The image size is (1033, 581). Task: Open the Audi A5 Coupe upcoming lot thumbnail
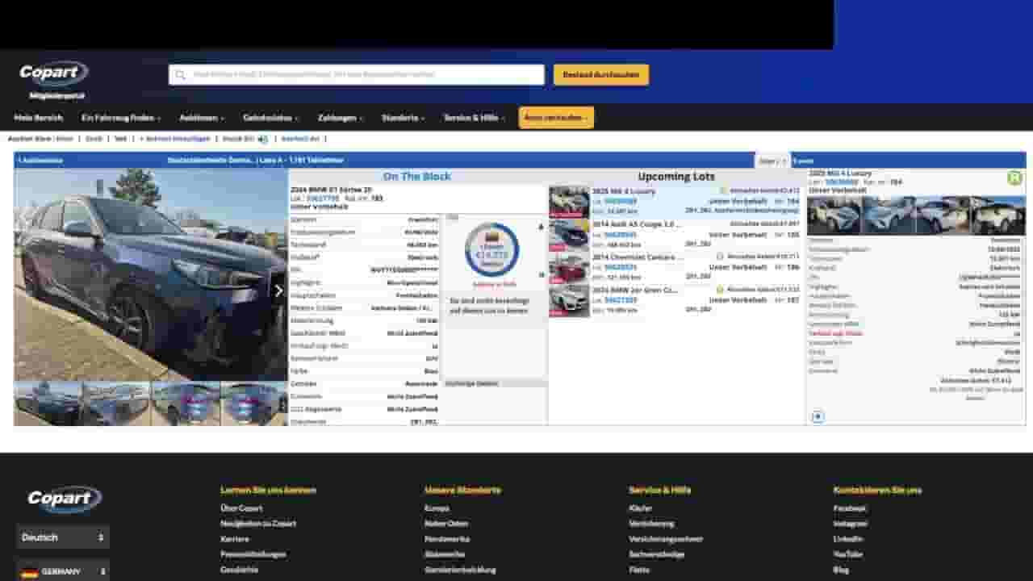(569, 236)
